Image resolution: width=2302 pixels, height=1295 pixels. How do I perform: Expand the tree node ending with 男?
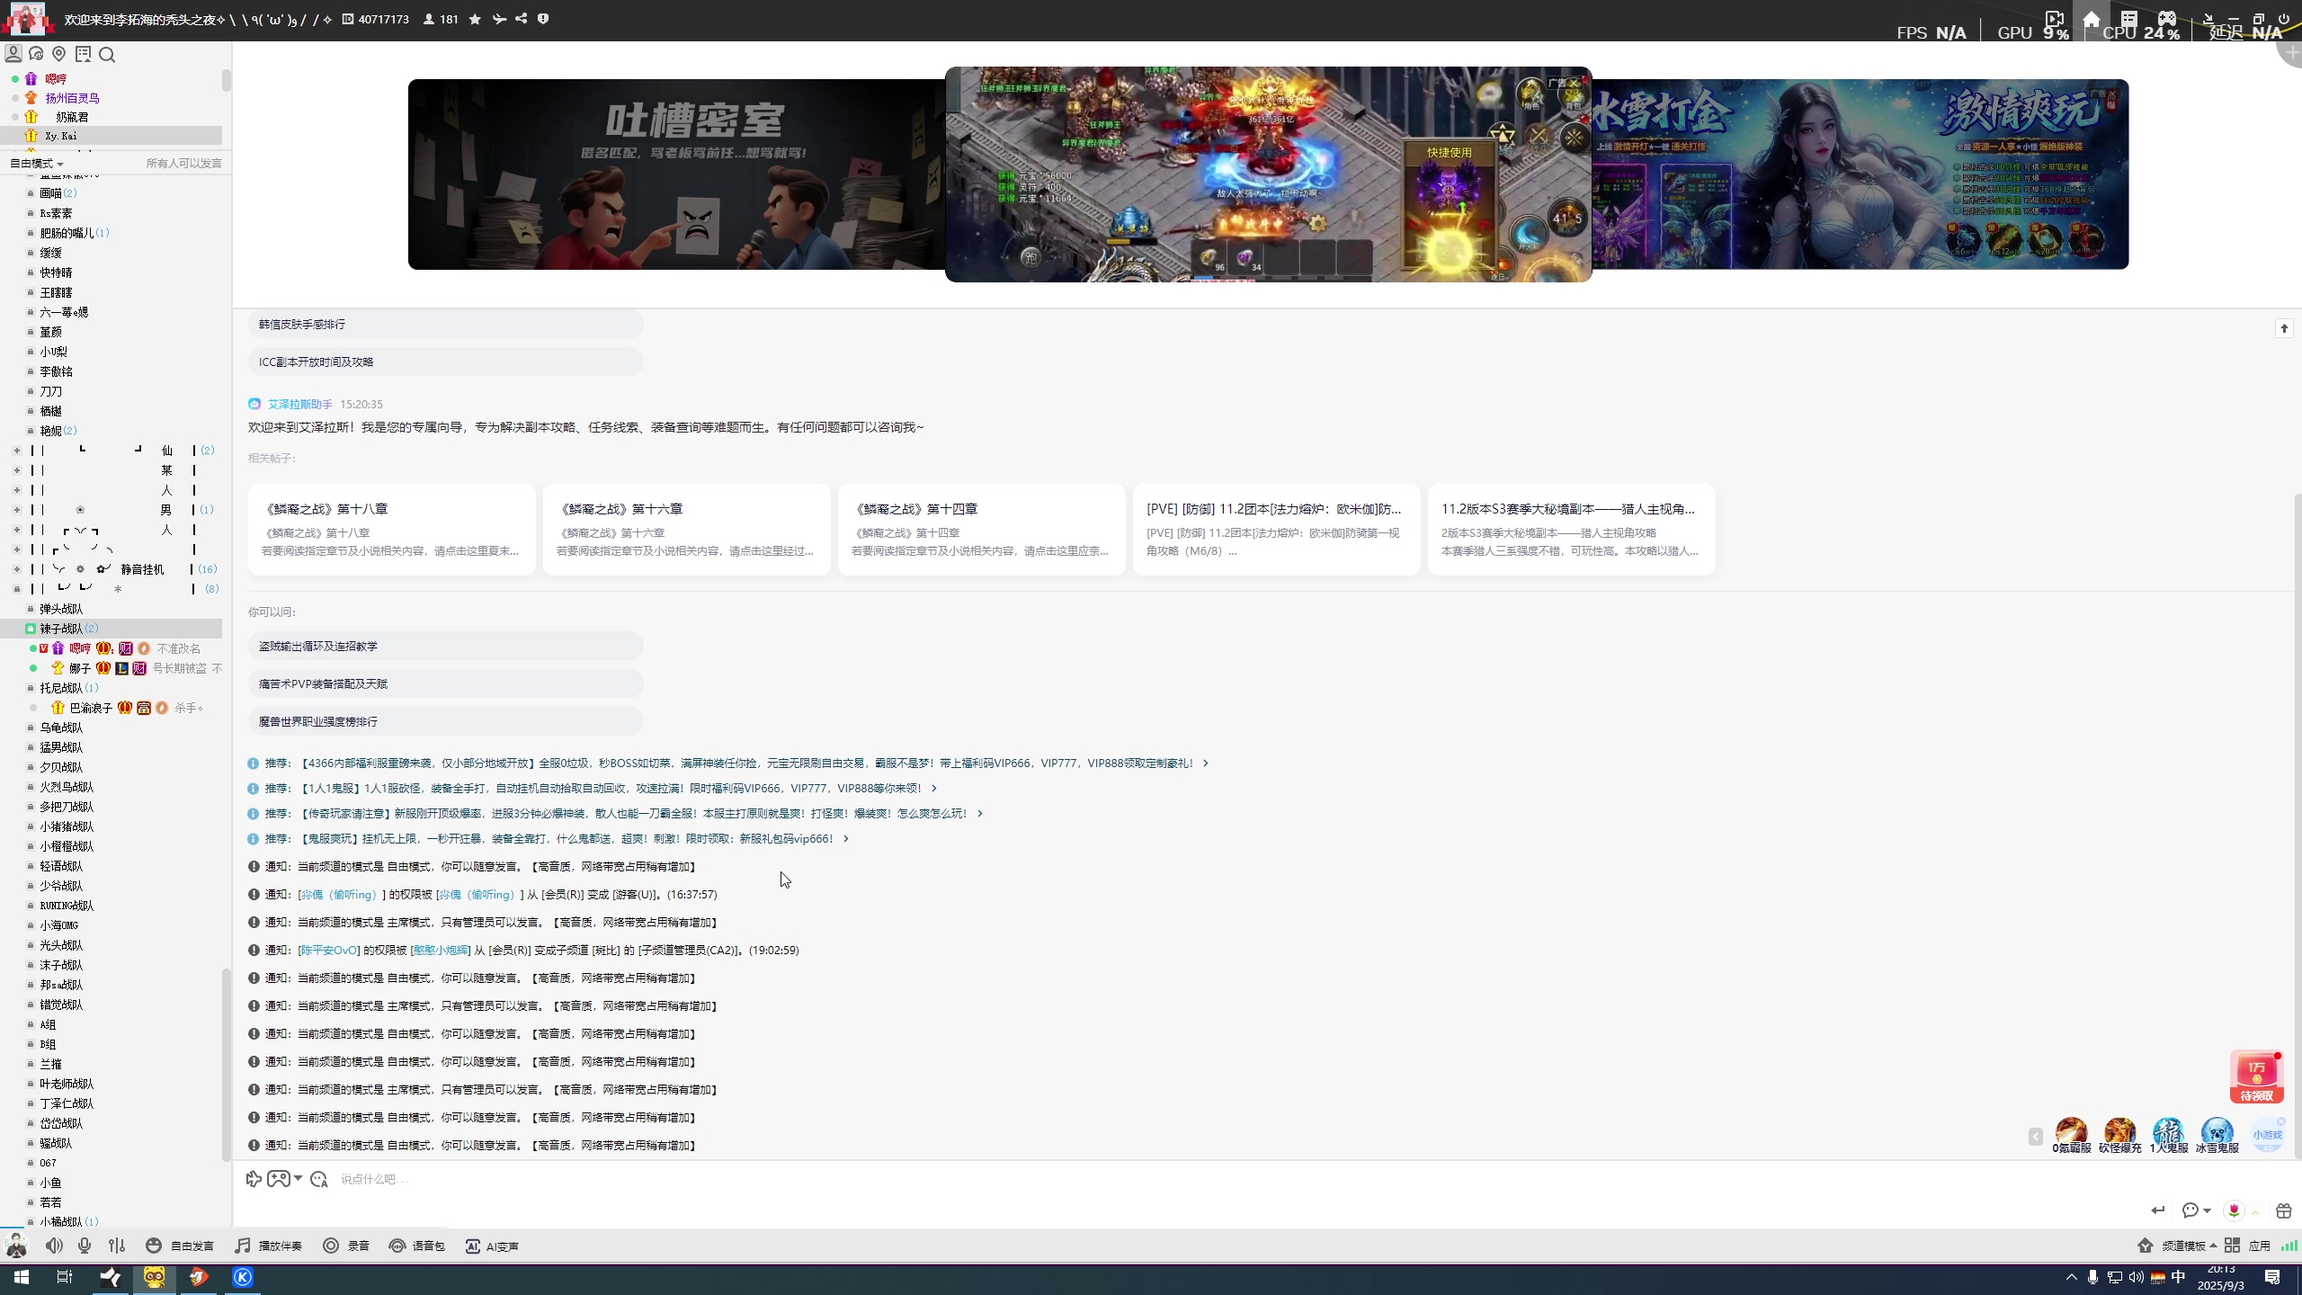coord(17,510)
